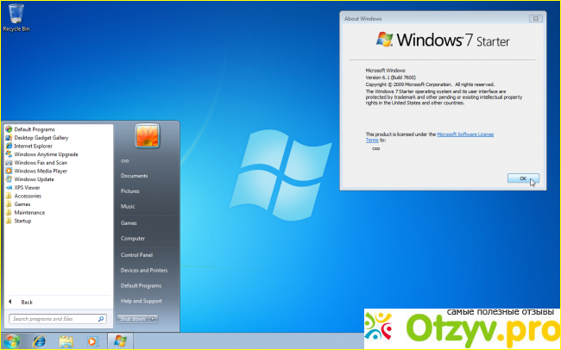
Task: Open Windows Explorer folder icon on taskbar
Action: (66, 341)
